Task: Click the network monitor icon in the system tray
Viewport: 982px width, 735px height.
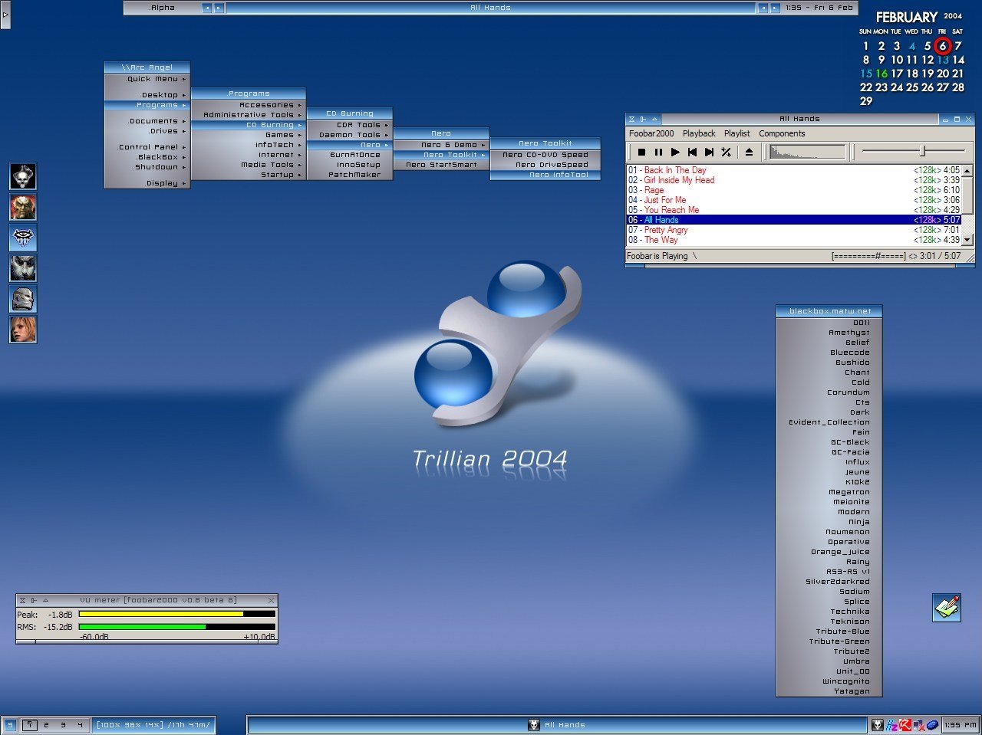Action: (x=918, y=724)
